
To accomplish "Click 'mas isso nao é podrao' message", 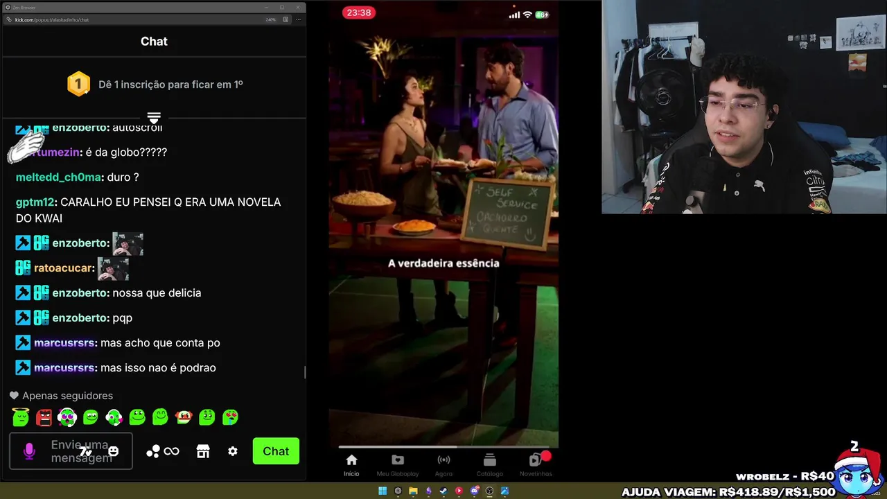I will click(x=158, y=368).
